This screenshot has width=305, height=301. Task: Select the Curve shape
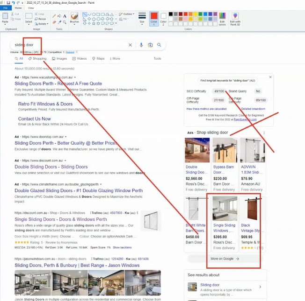pyautogui.click(x=89, y=14)
